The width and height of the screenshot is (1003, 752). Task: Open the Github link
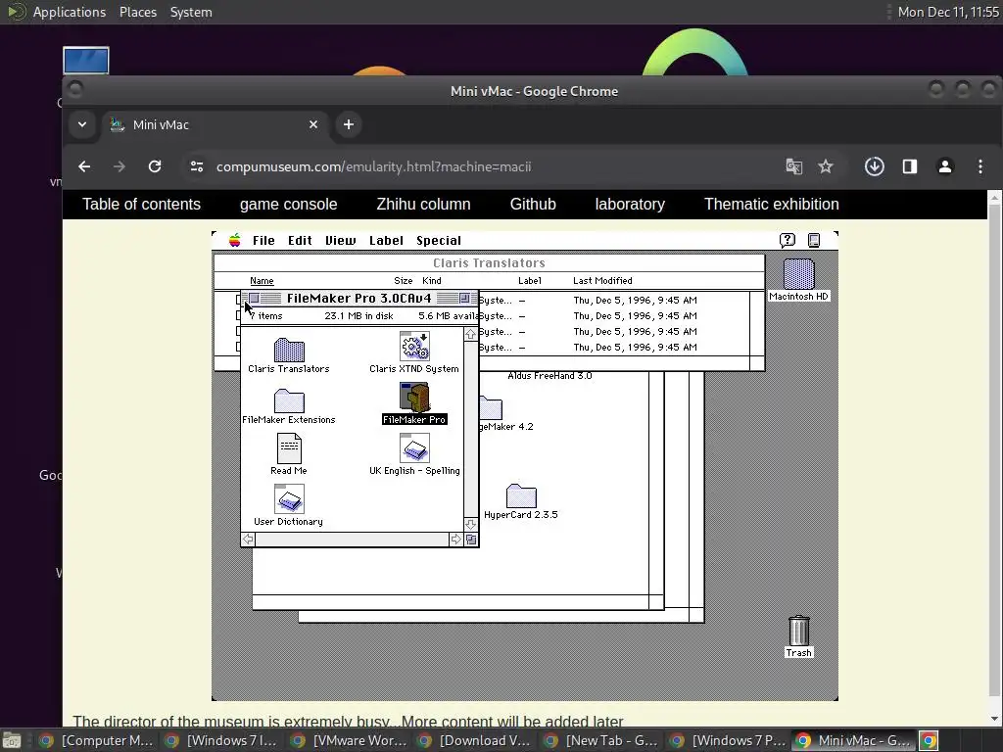click(x=533, y=204)
